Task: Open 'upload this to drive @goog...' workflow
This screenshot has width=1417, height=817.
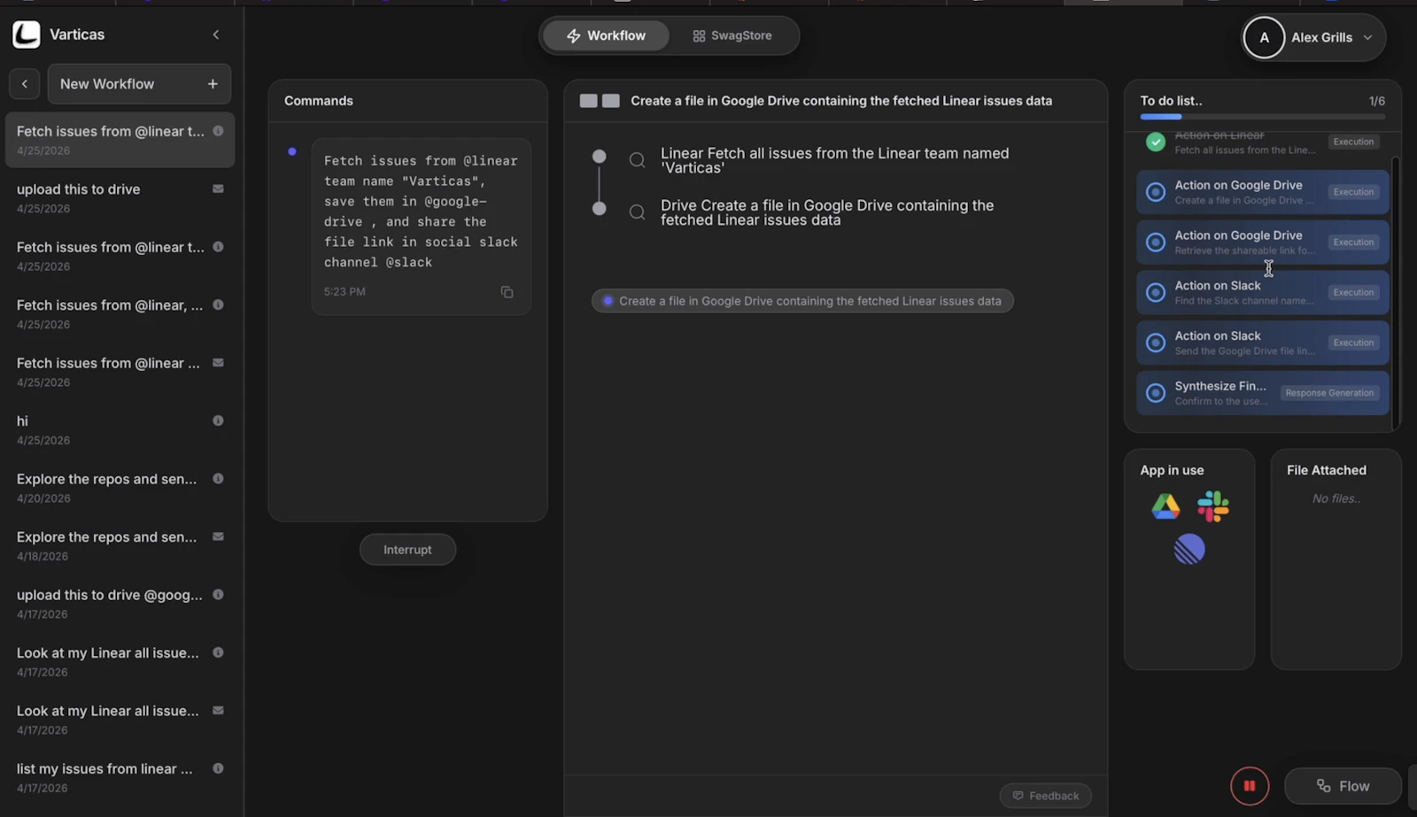Action: point(120,604)
